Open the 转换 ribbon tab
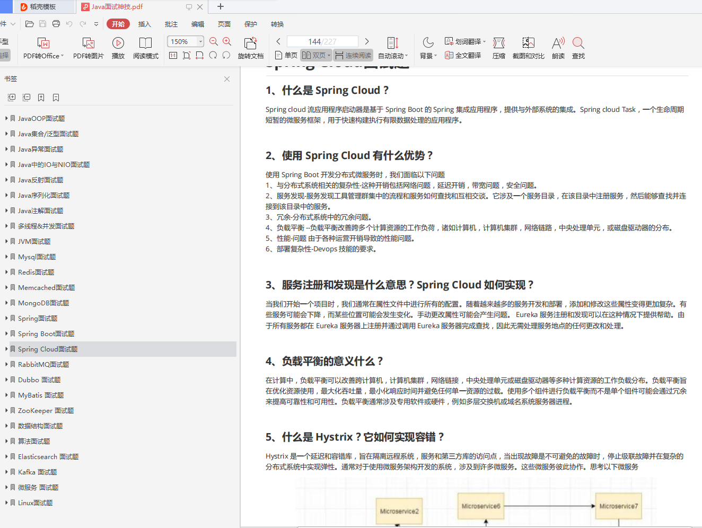The height and width of the screenshot is (528, 702). [x=277, y=24]
